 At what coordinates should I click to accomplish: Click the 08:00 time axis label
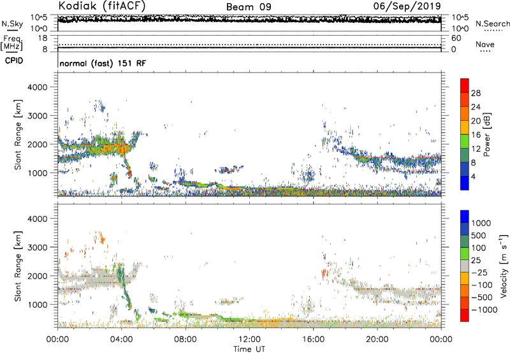[186, 340]
